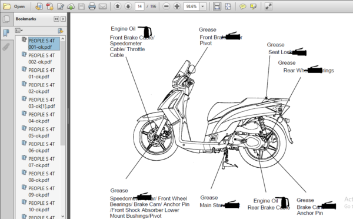Add a sticky note comment
Screen dimensions: 353x219
[242, 6]
